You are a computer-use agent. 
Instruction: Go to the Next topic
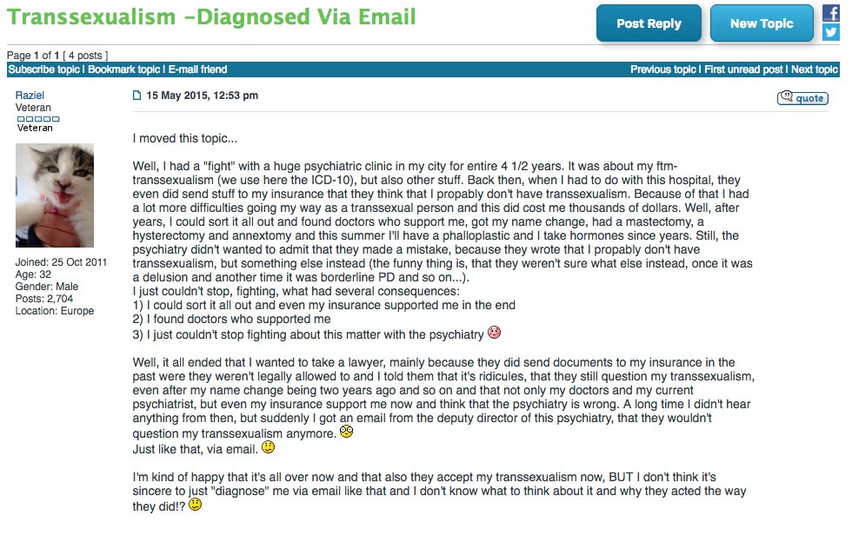pos(815,69)
